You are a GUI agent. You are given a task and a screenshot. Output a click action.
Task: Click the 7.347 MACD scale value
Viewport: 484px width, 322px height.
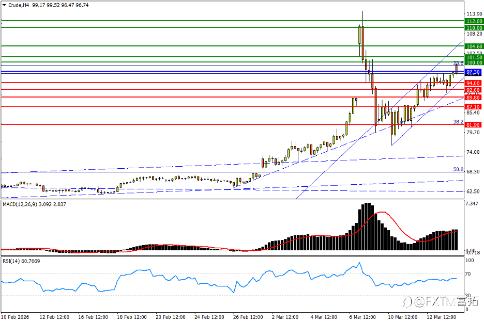click(472, 203)
